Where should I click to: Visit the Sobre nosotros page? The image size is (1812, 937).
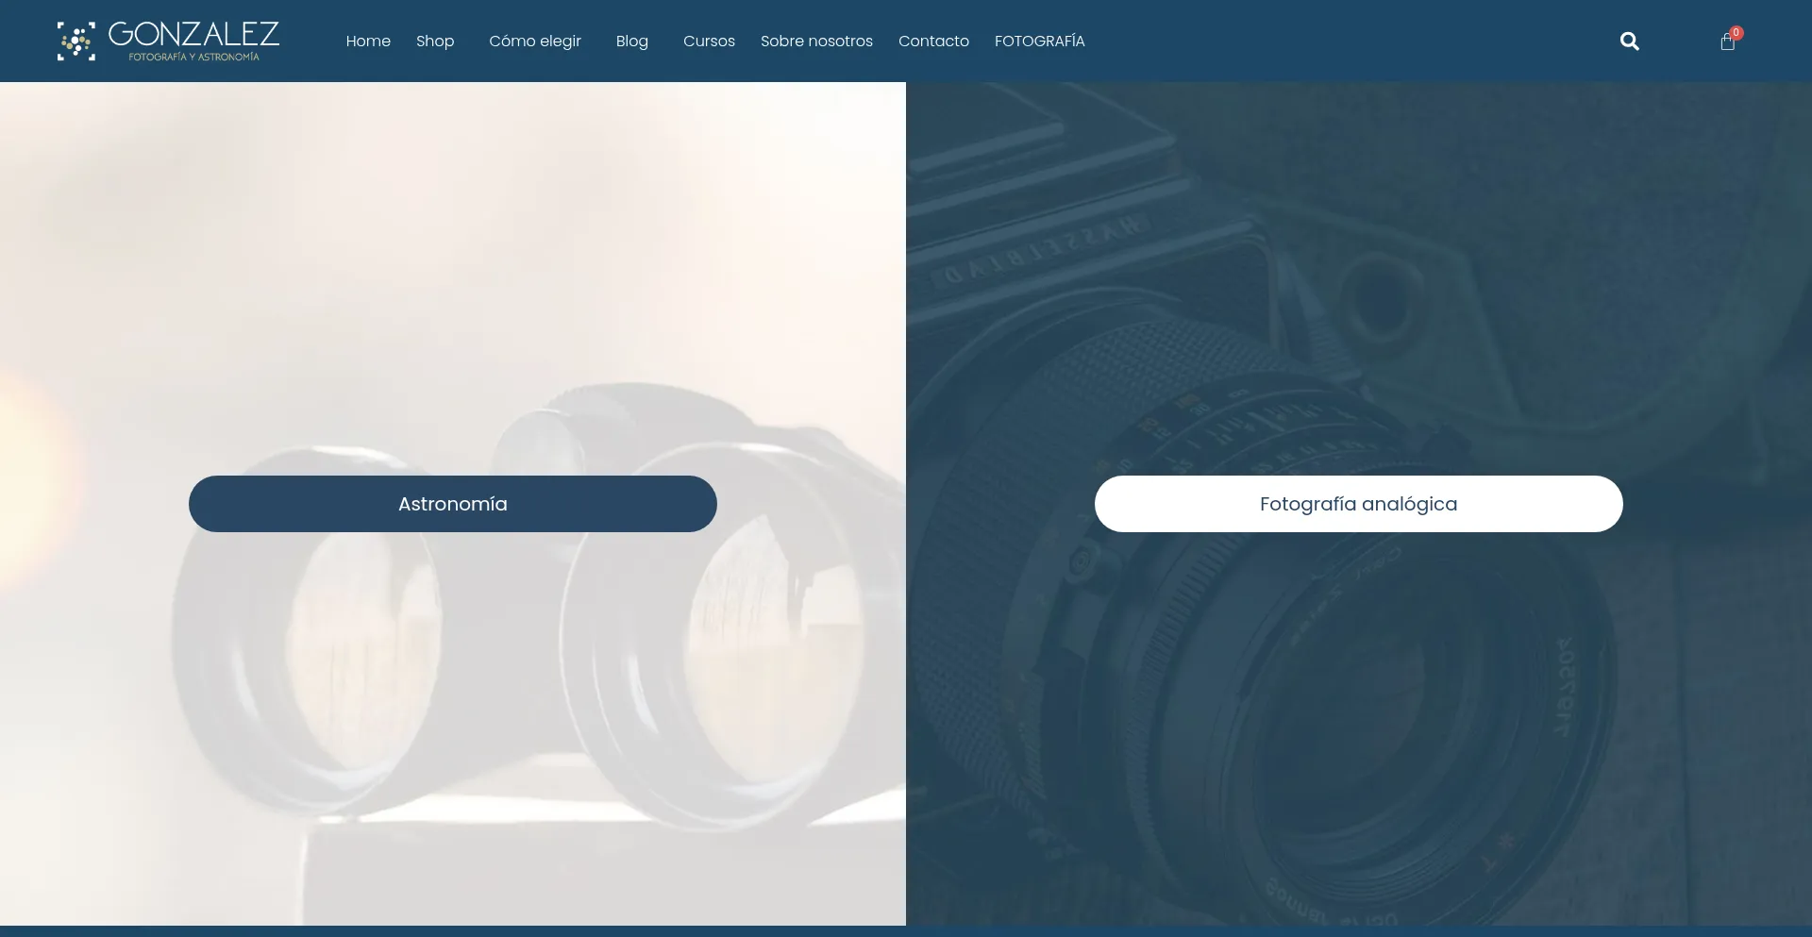tap(816, 42)
